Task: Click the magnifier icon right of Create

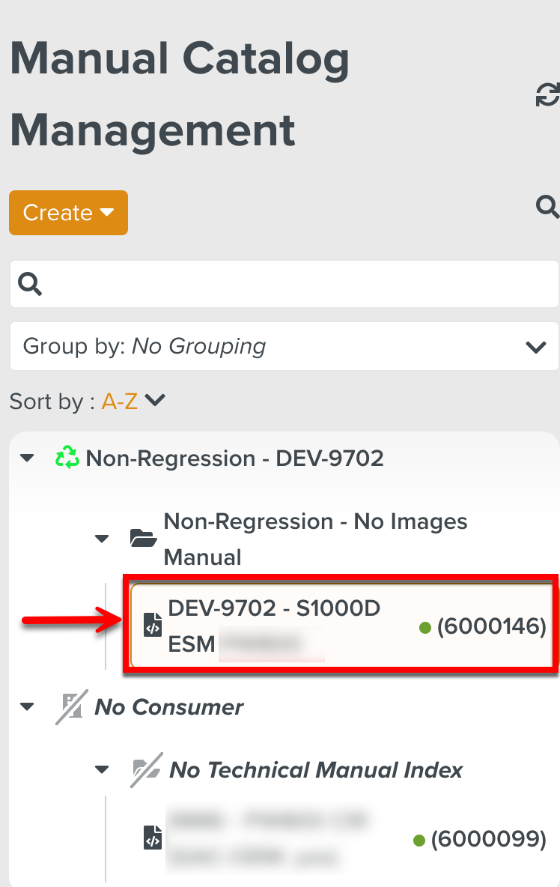Action: [x=548, y=206]
